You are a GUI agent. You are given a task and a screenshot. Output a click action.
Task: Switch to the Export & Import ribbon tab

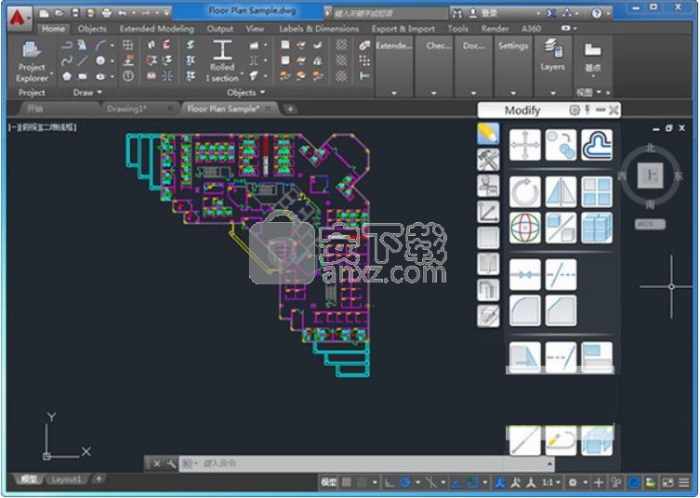[403, 29]
